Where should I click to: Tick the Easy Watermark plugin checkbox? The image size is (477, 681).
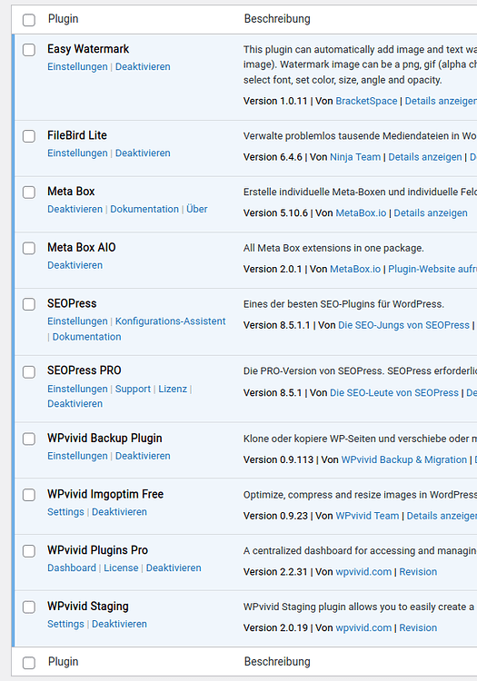tap(29, 50)
